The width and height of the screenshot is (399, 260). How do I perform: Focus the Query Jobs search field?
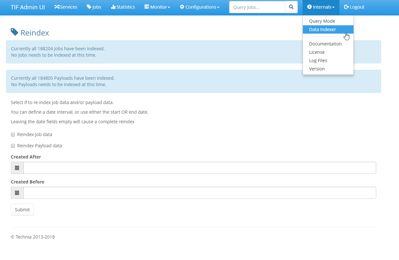257,7
